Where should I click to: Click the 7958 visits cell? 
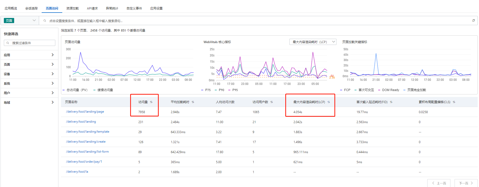(142, 112)
